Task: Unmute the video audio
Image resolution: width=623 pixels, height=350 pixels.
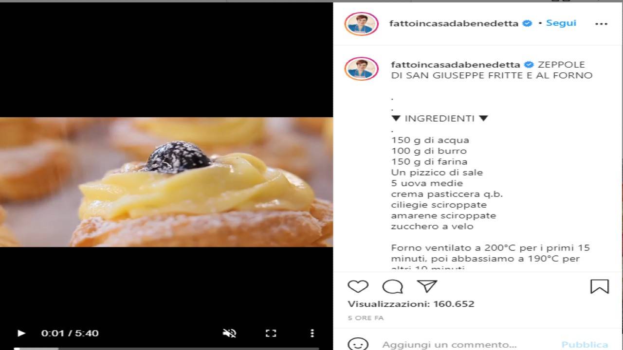Action: click(x=229, y=333)
